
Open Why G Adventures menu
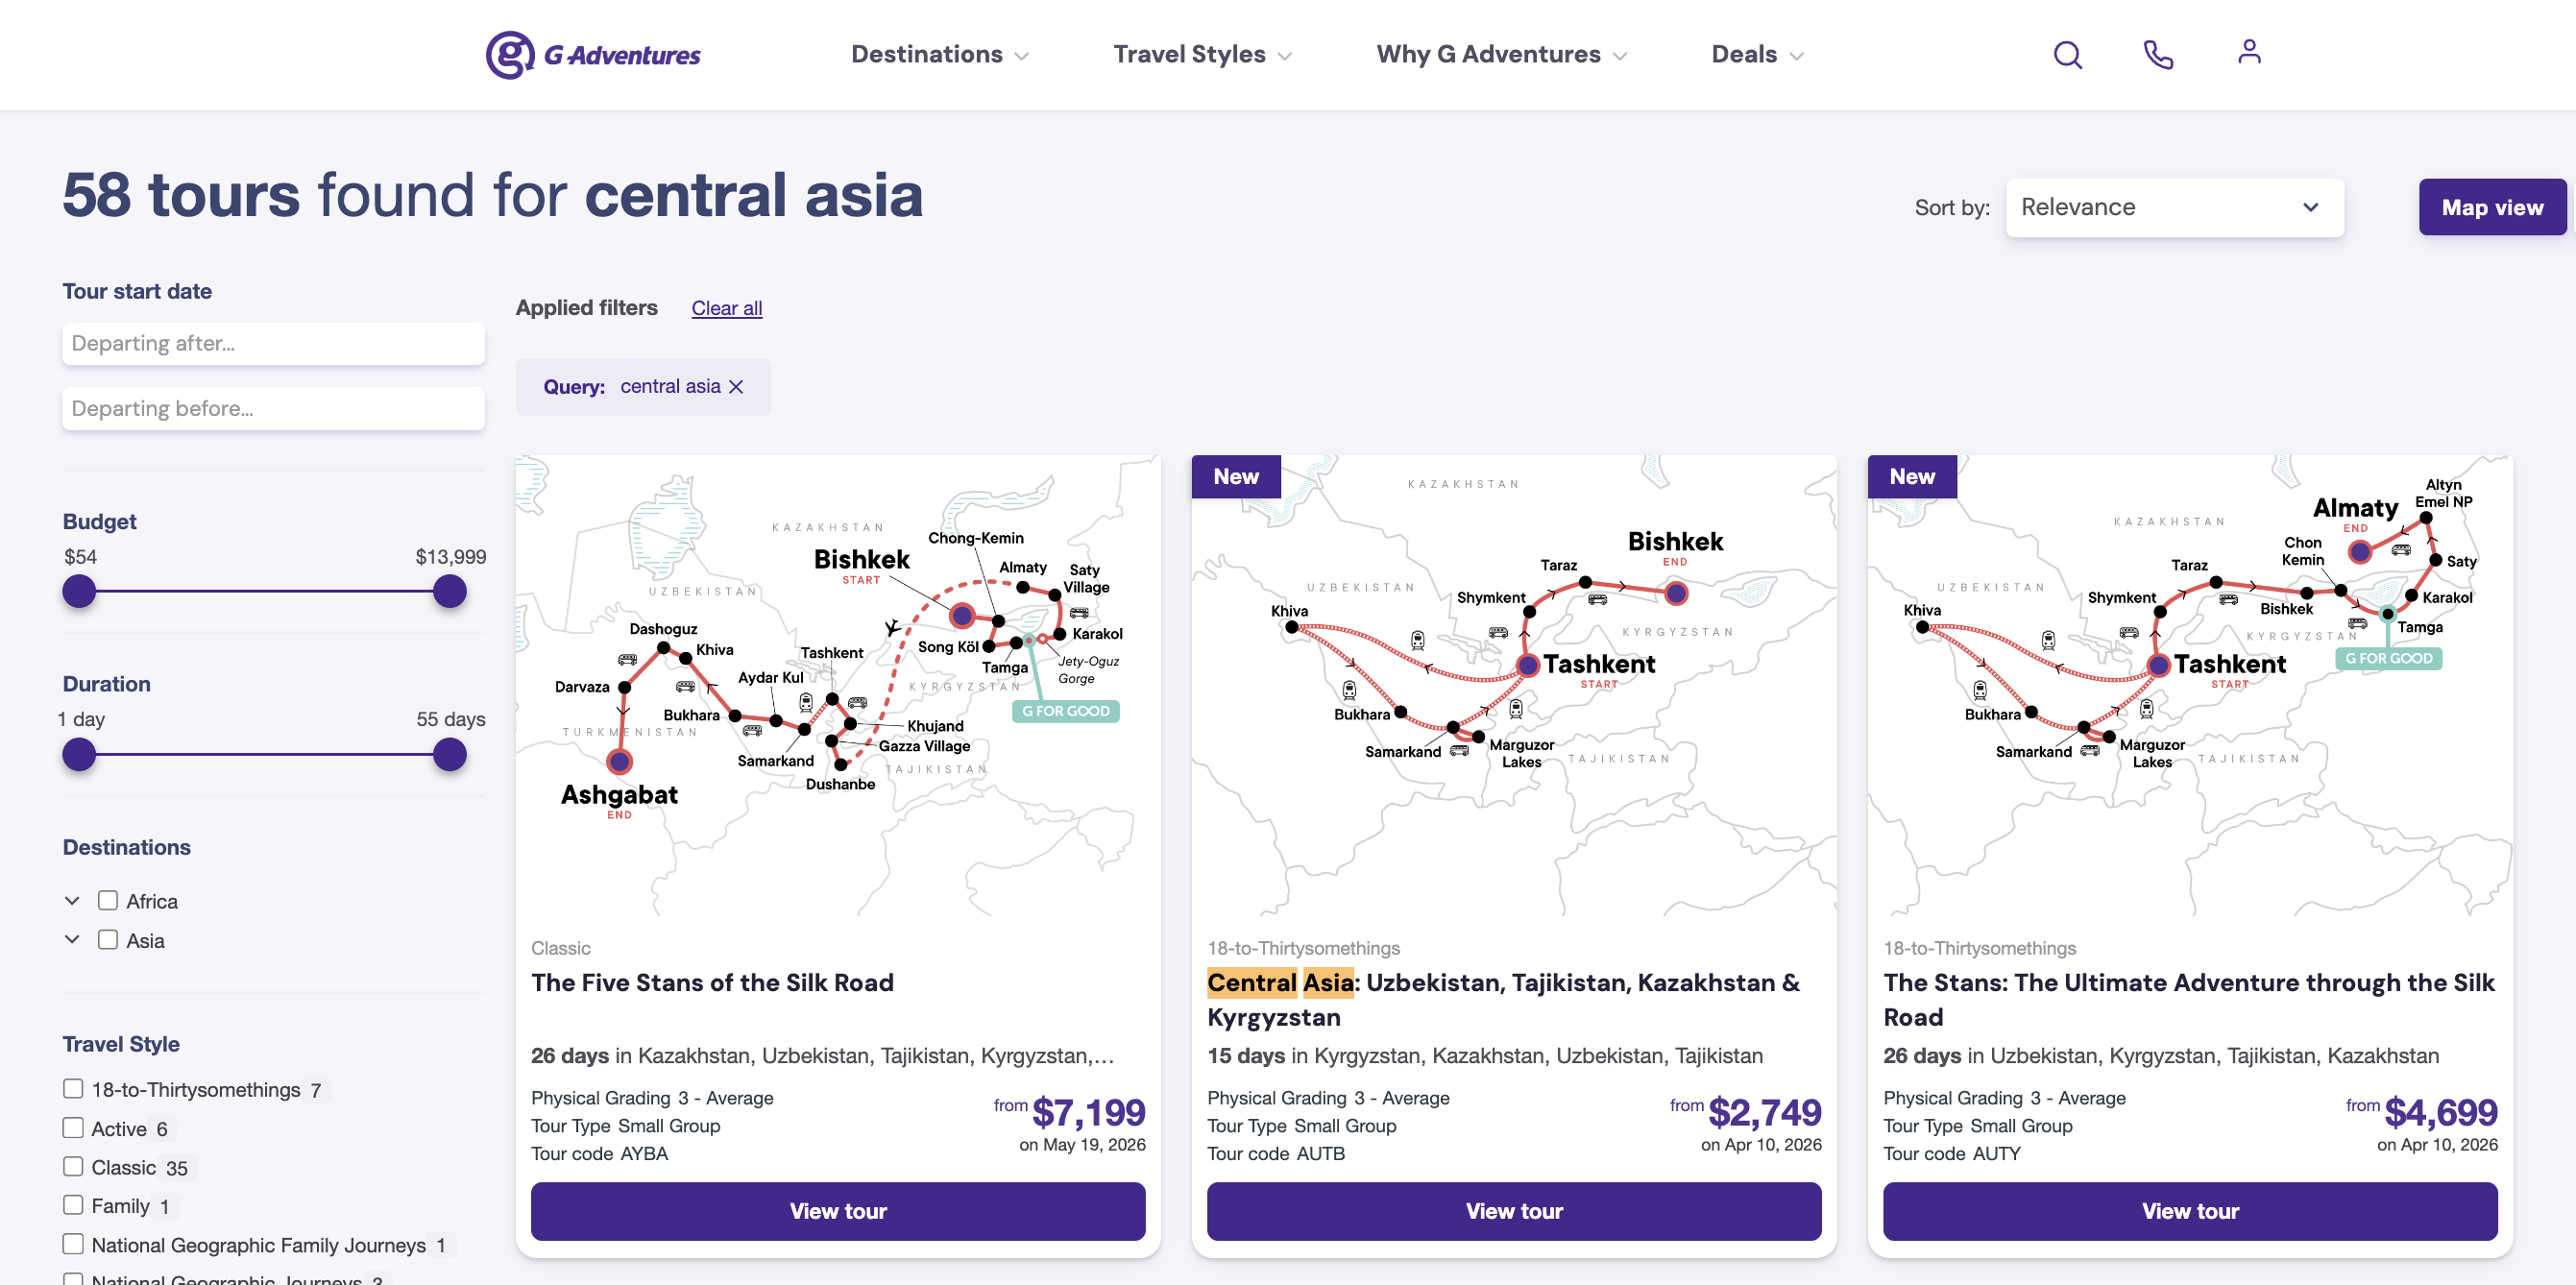(x=1501, y=54)
